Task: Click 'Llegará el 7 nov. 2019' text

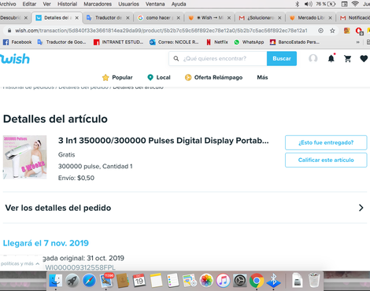Action: pos(46,243)
